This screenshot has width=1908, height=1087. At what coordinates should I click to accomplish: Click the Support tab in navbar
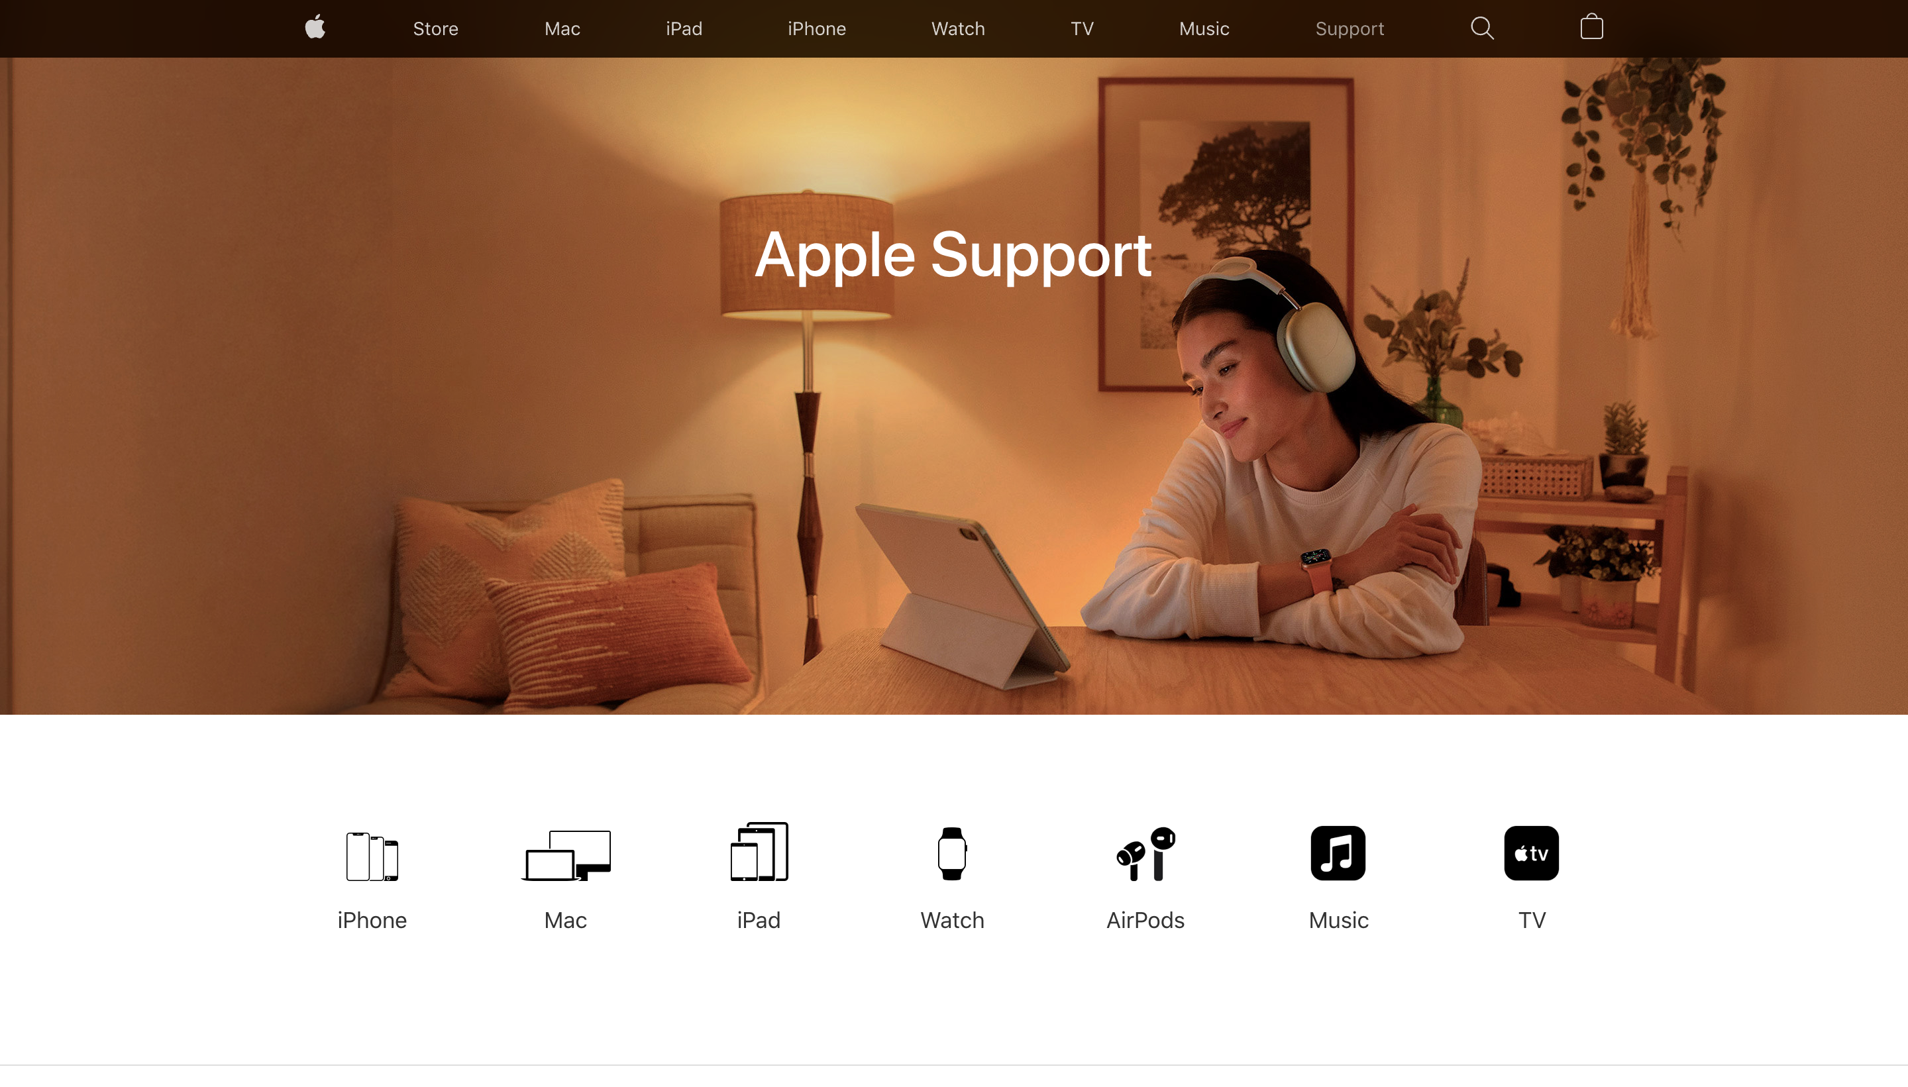coord(1347,28)
